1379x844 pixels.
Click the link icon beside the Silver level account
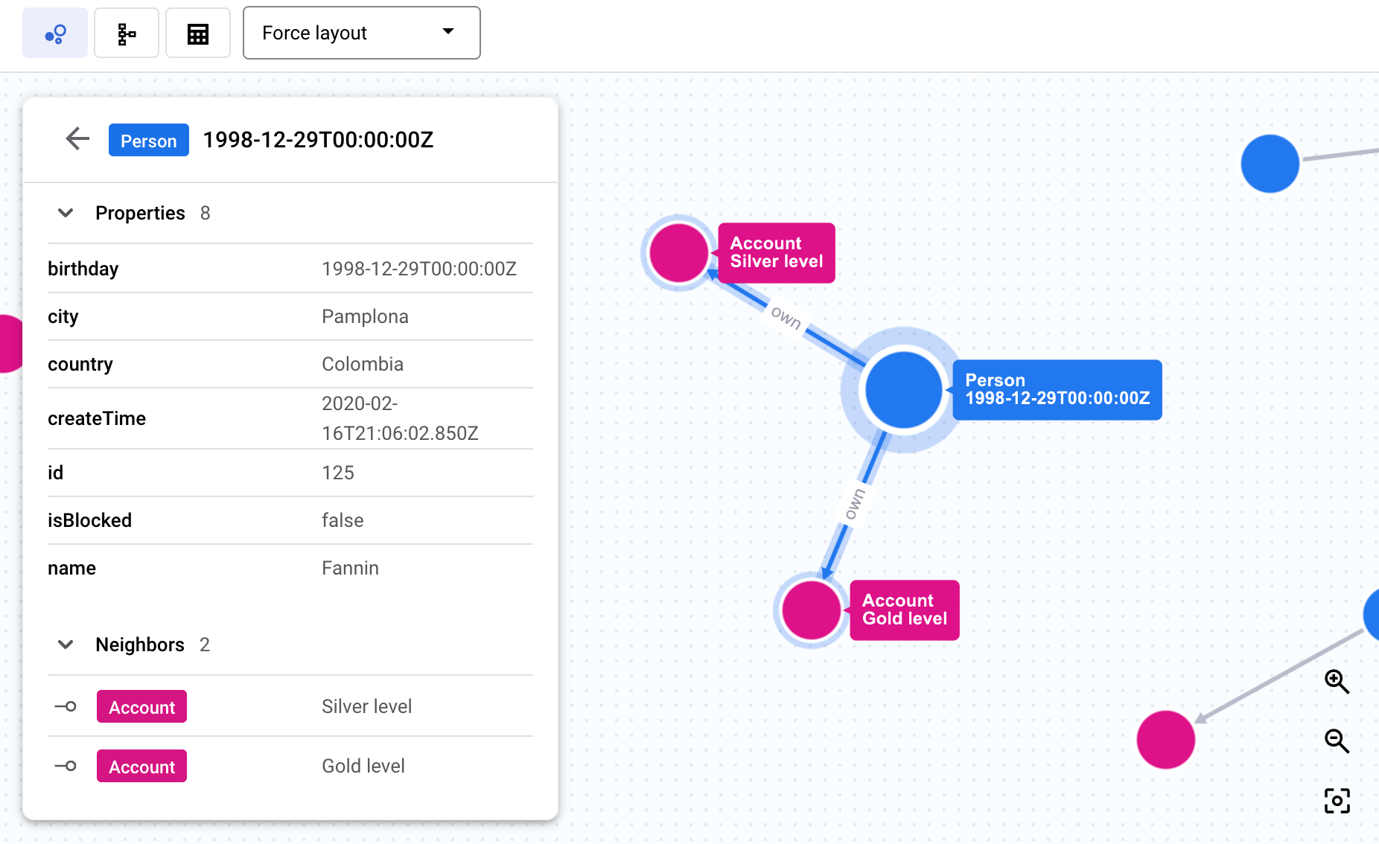coord(66,706)
